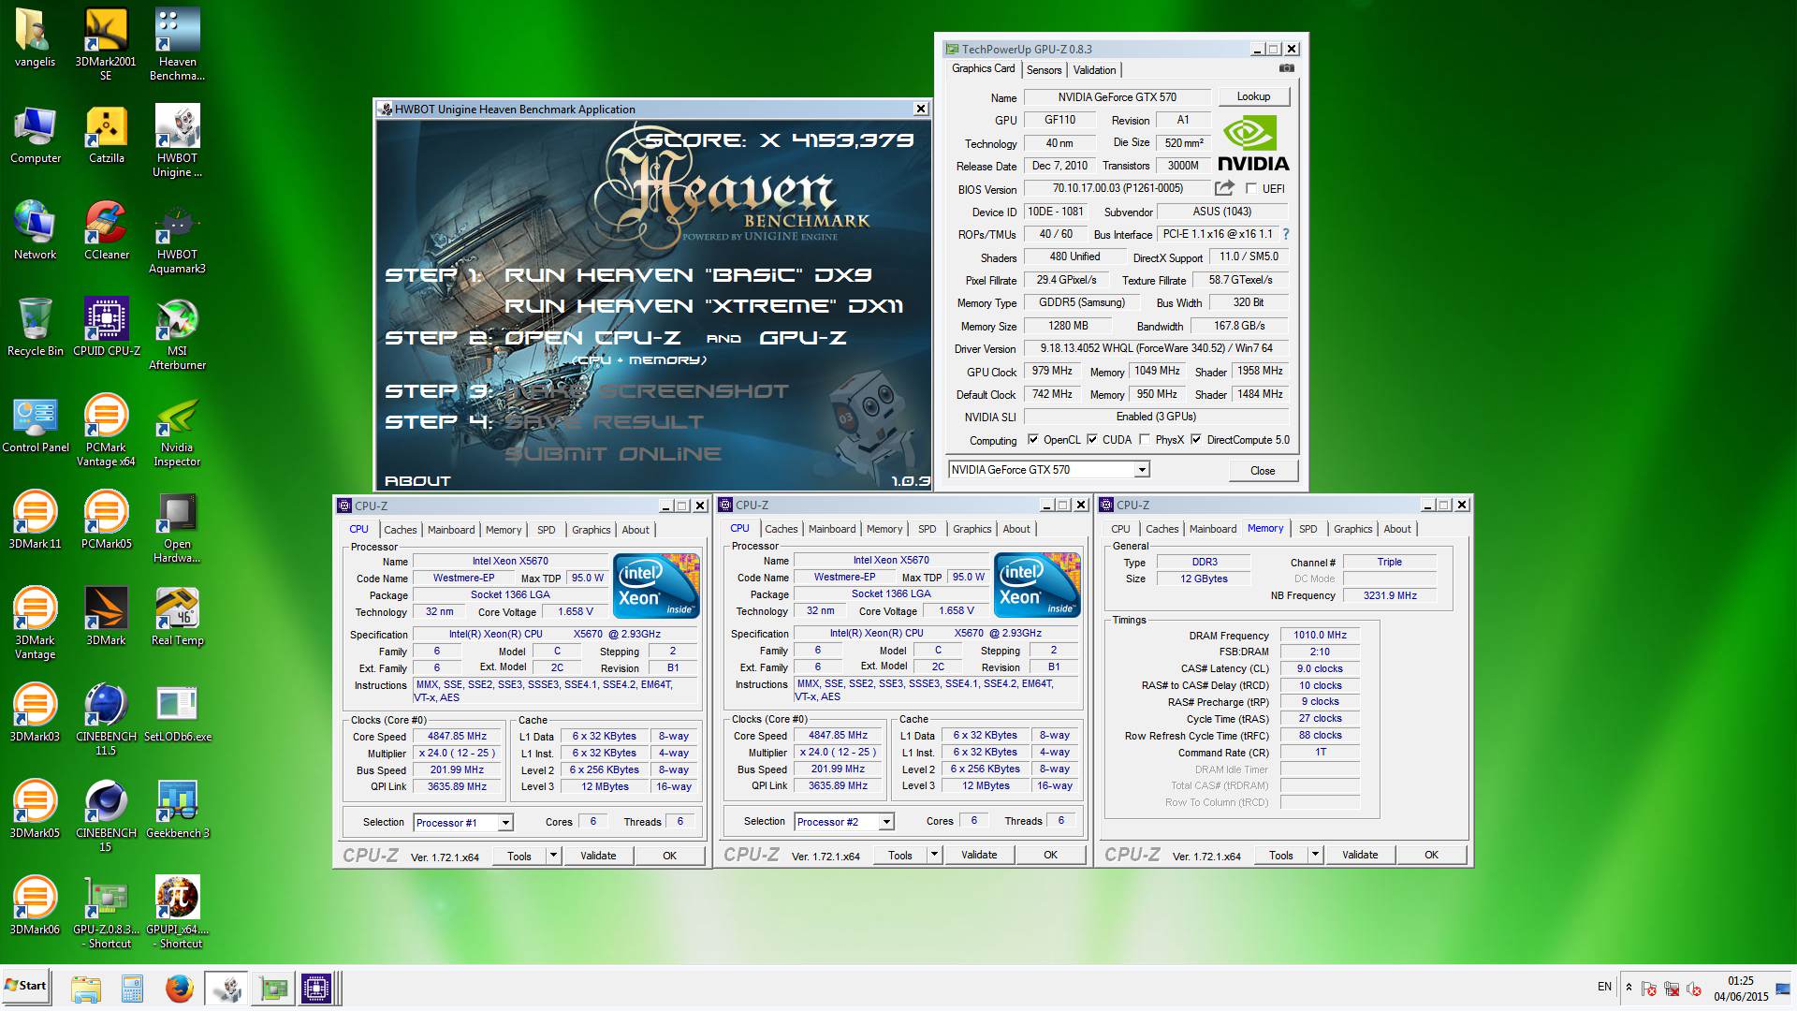Click the PCMark05 desktop icon
Image resolution: width=1797 pixels, height=1011 pixels.
(106, 520)
